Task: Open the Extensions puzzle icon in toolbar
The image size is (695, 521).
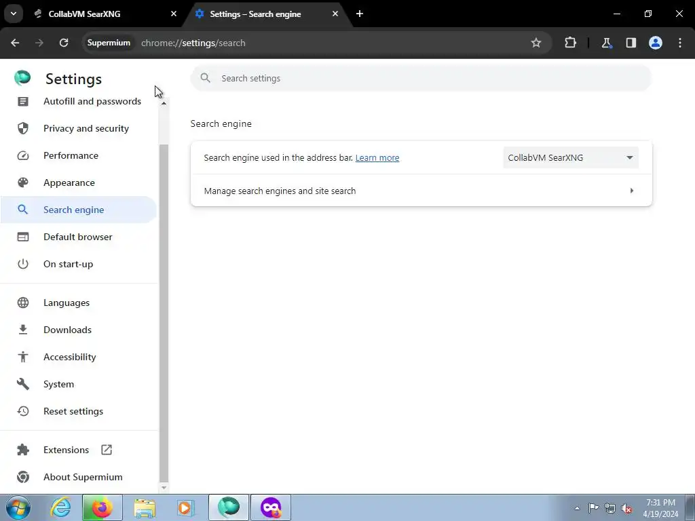Action: [570, 43]
